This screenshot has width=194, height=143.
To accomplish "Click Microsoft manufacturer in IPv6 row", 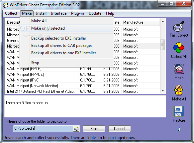I will click(131, 80).
